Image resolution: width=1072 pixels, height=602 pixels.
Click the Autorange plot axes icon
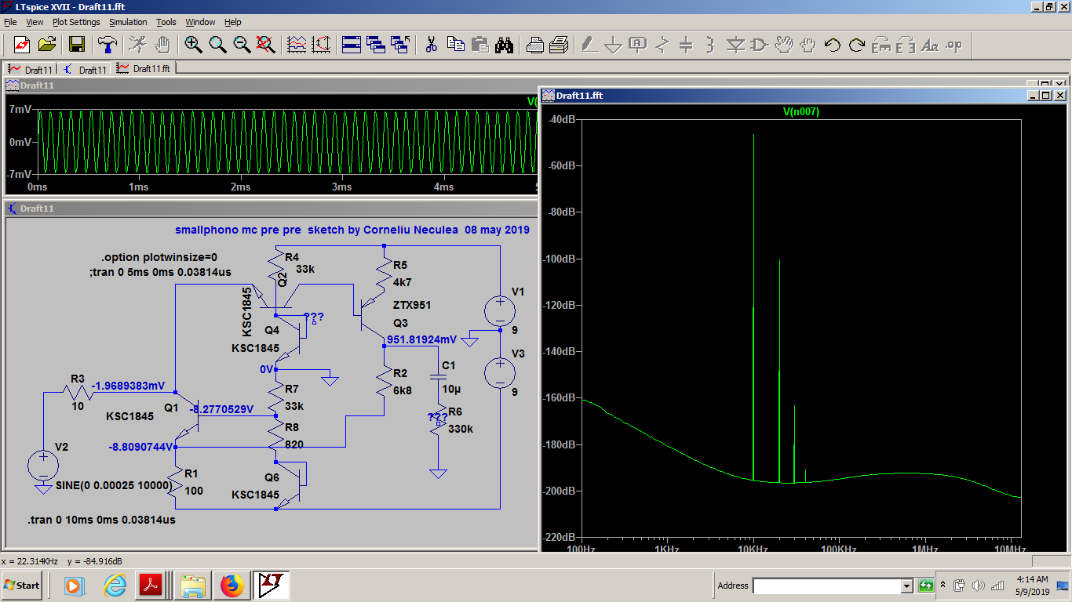(321, 44)
